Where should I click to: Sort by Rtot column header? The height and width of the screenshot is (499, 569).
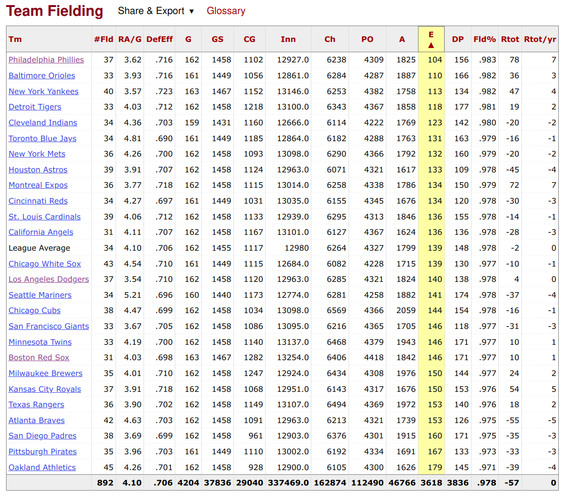coord(510,39)
